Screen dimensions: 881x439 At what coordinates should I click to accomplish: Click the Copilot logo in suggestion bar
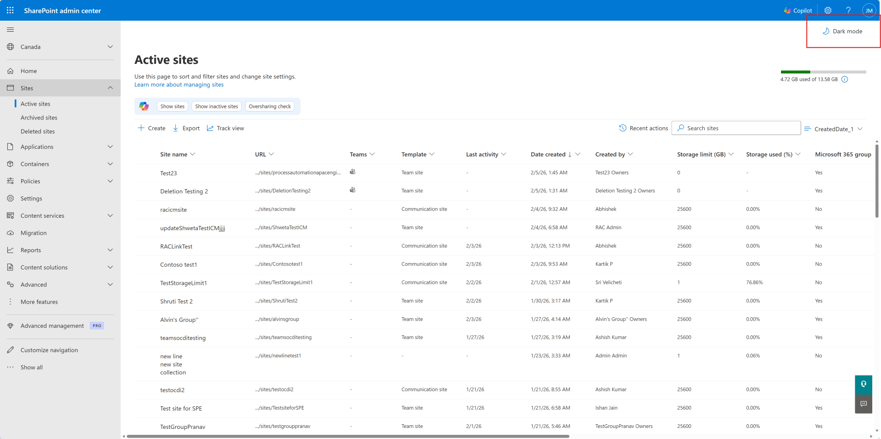click(x=144, y=106)
